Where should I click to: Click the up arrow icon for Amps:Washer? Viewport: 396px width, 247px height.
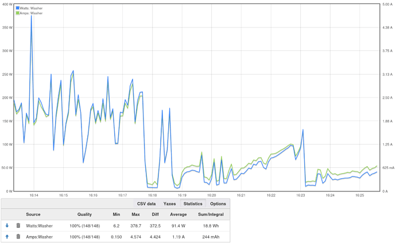coord(7,237)
